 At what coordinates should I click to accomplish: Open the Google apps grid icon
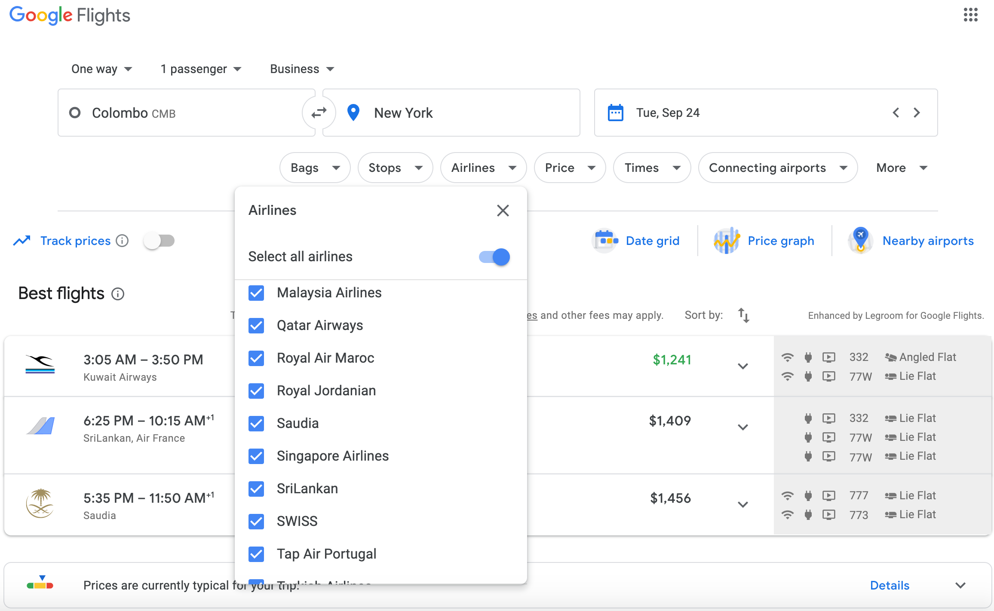coord(970,15)
